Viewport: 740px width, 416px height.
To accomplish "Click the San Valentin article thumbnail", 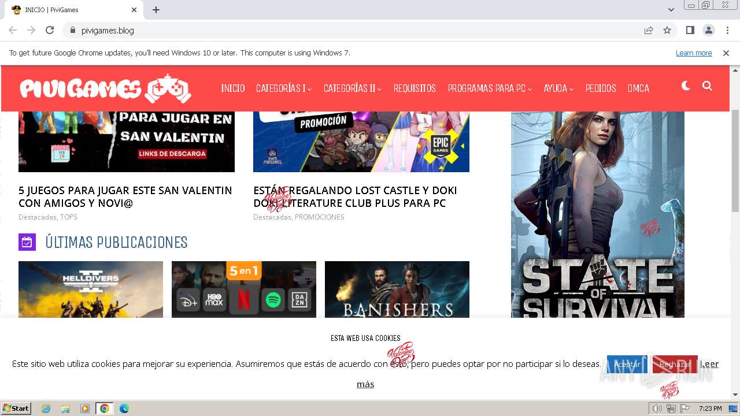I will (127, 142).
